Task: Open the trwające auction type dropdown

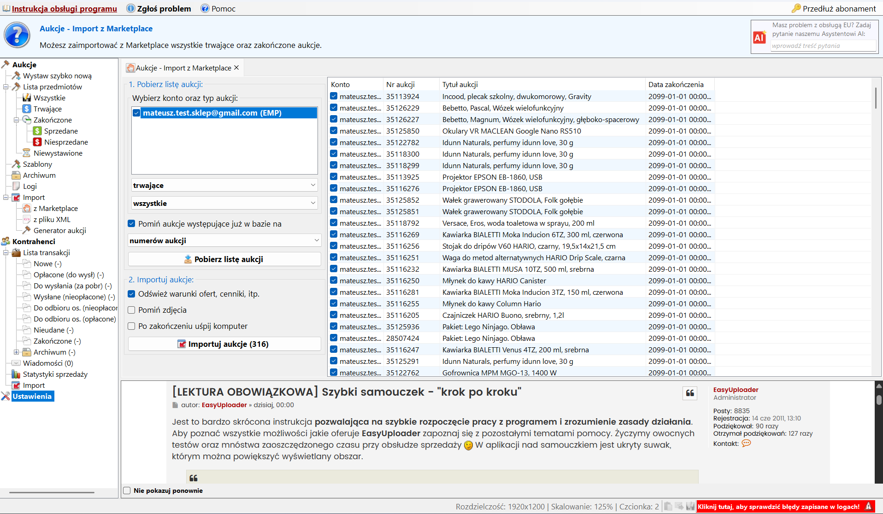Action: point(224,185)
